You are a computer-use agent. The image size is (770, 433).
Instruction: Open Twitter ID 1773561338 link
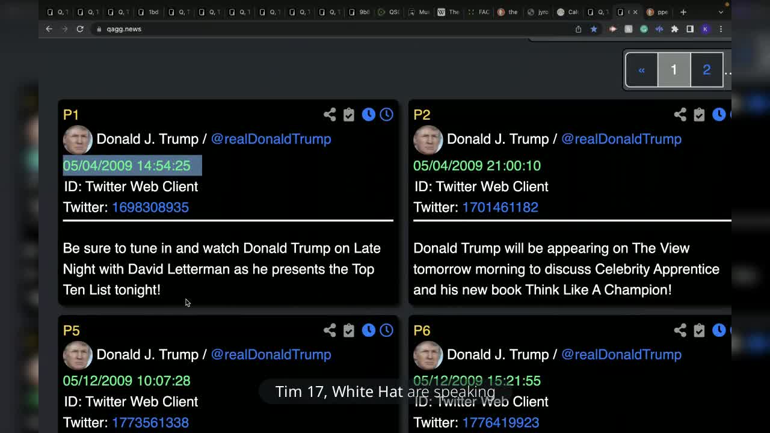pos(150,423)
